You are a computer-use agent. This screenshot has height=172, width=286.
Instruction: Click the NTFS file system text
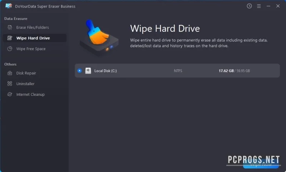[178, 71]
